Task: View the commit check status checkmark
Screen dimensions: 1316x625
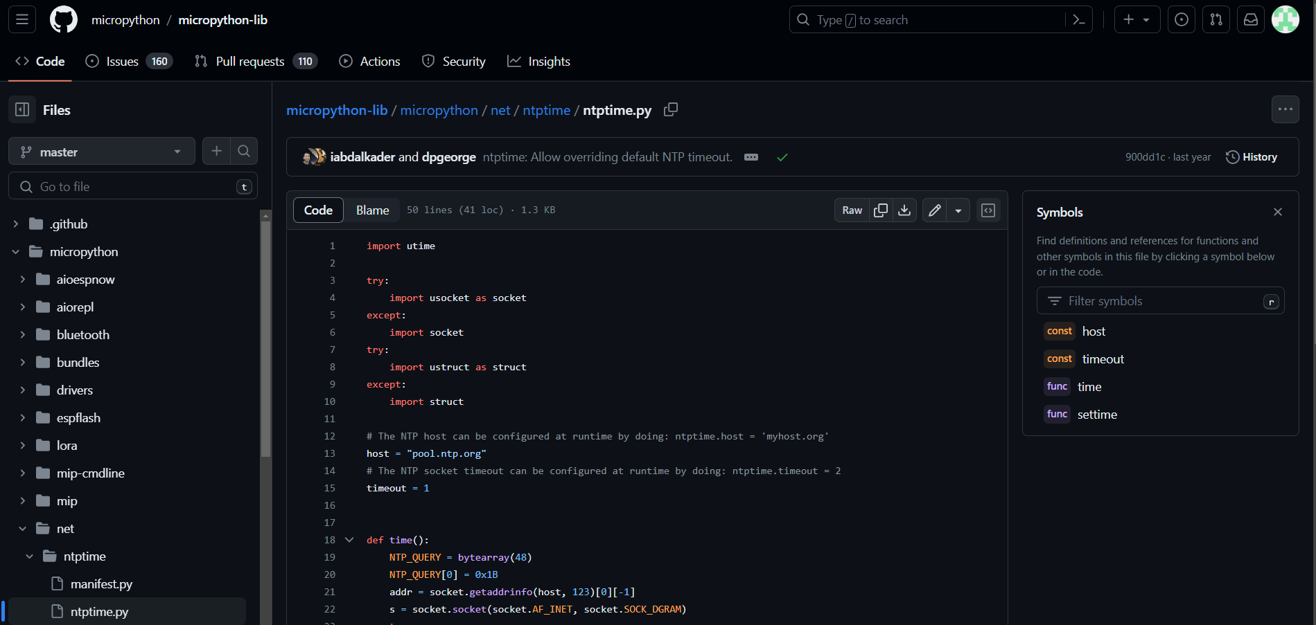Action: (x=782, y=157)
